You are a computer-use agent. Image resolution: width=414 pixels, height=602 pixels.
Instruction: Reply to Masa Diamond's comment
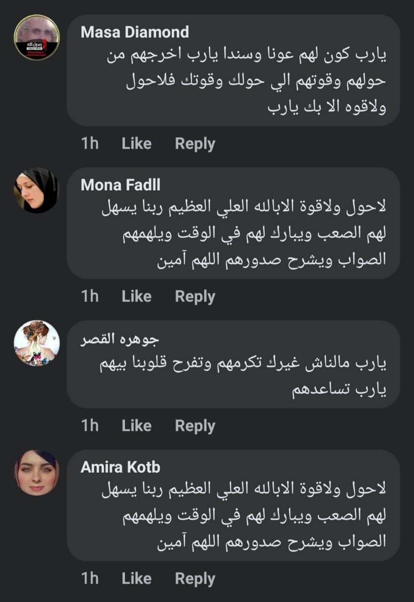[195, 143]
